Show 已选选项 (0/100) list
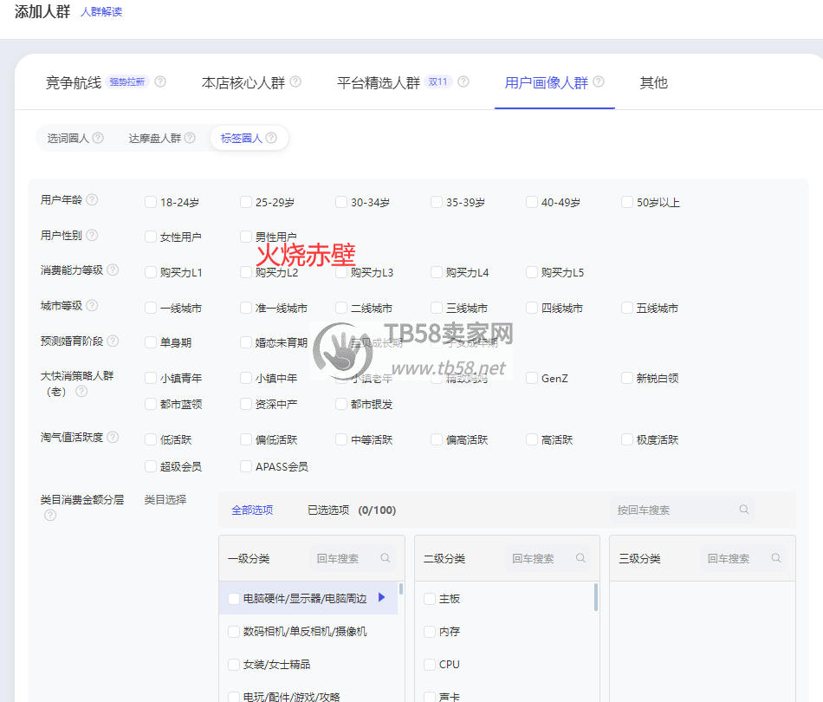The image size is (823, 702). tap(352, 510)
